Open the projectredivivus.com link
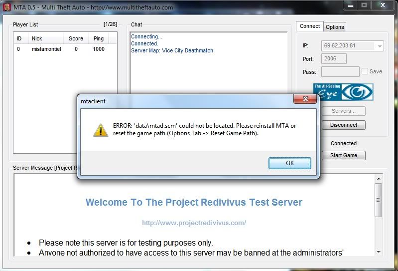Image resolution: width=398 pixels, height=271 pixels. (x=194, y=223)
